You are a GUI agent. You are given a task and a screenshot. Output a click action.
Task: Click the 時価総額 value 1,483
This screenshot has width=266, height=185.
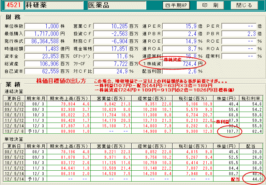pyautogui.click(x=42, y=49)
